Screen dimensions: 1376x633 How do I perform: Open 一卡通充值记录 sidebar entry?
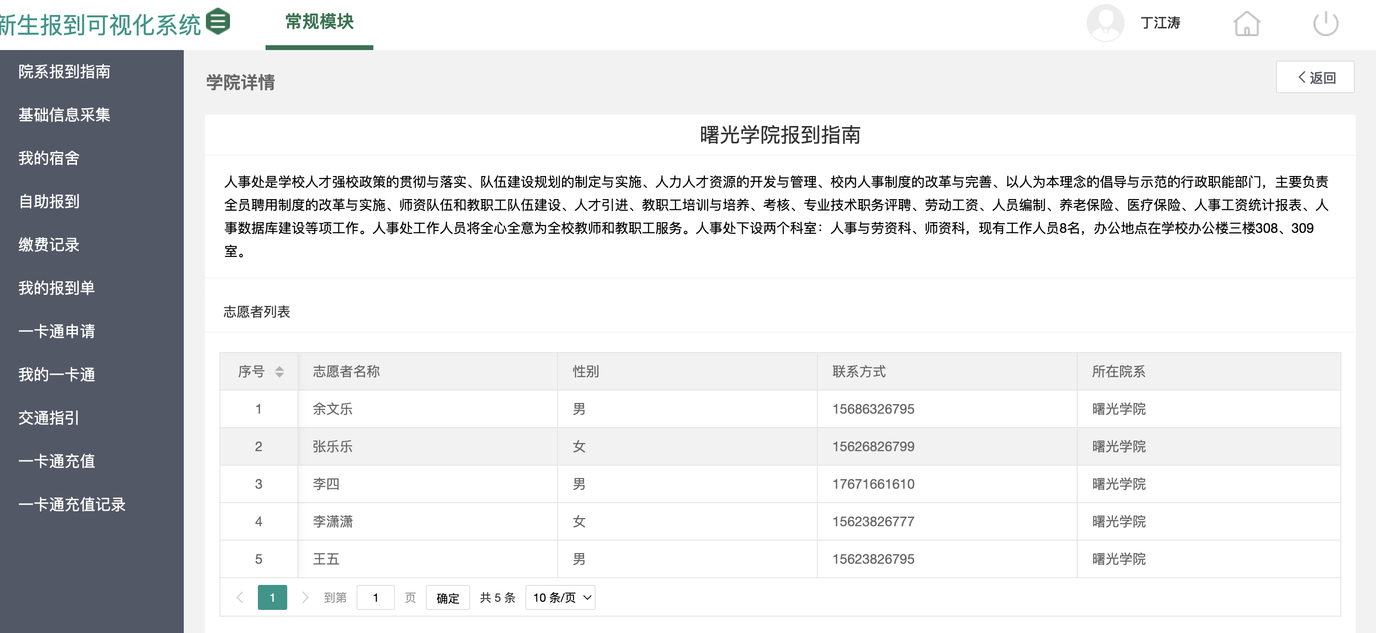(x=72, y=504)
